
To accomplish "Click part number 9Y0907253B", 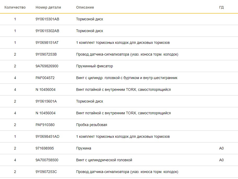I will (x=46, y=54).
